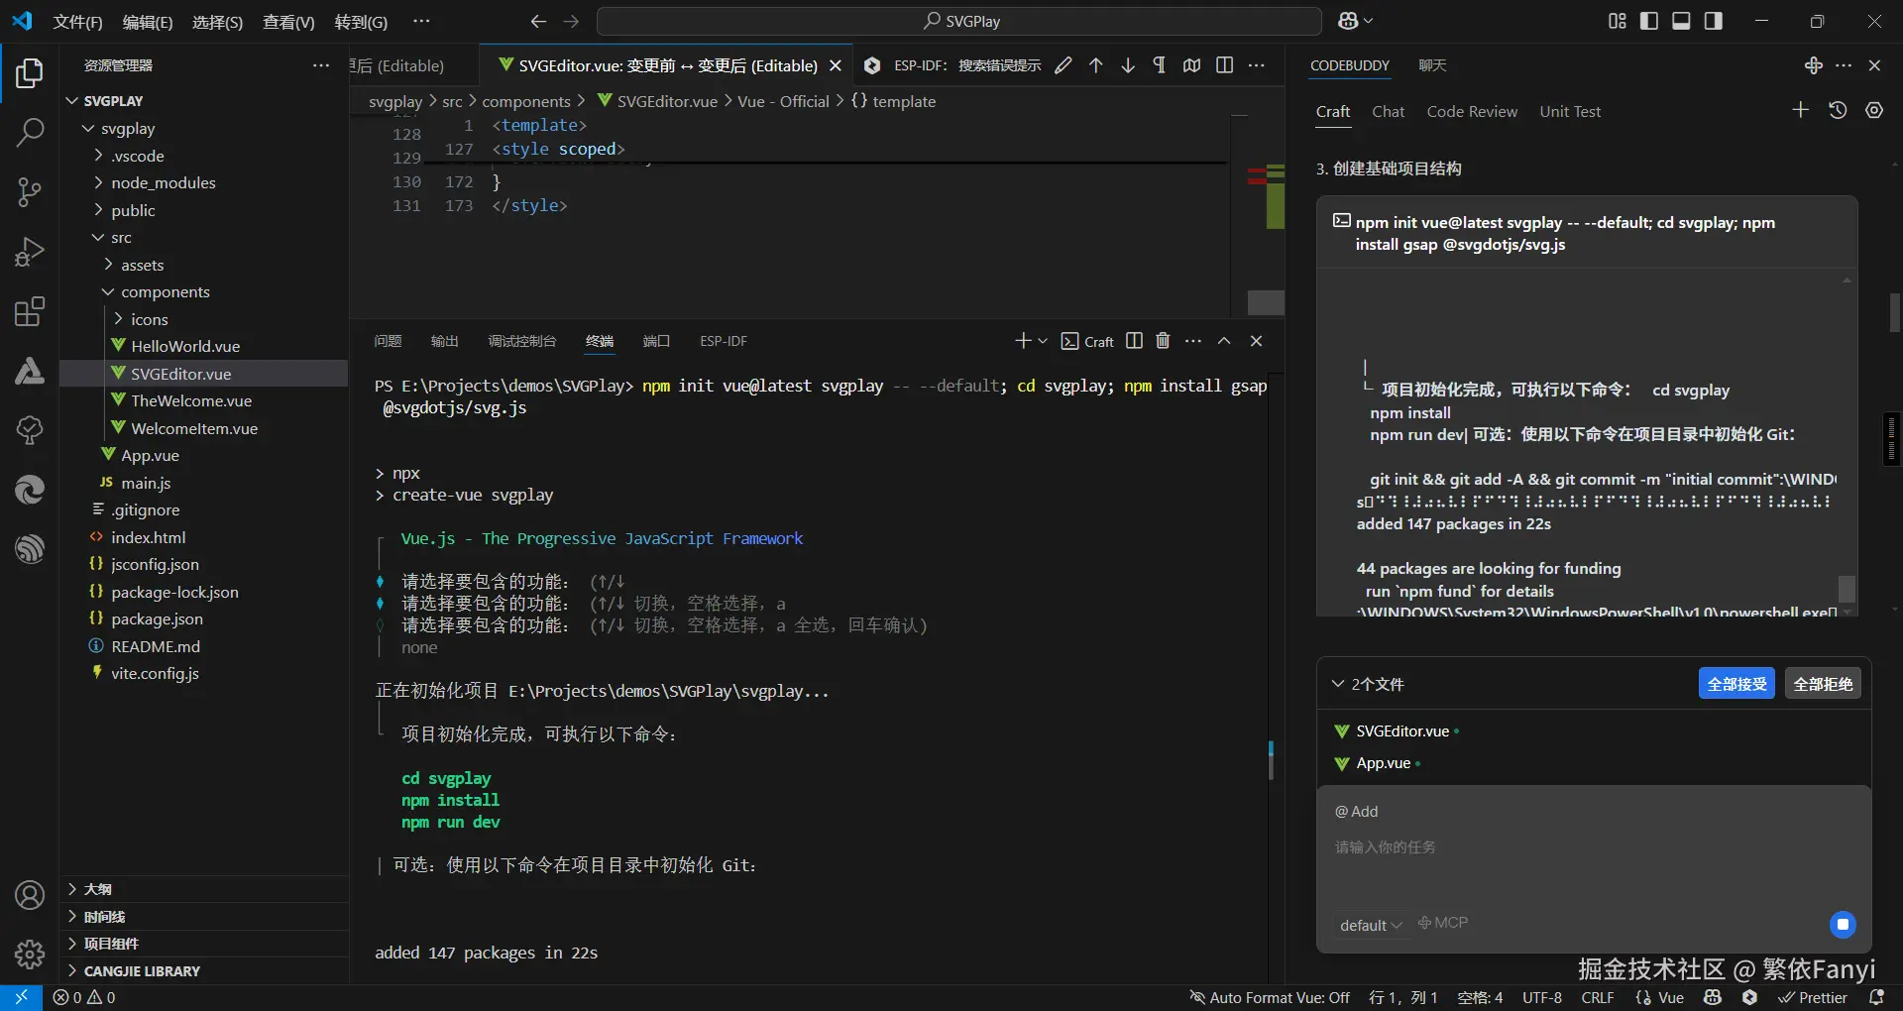This screenshot has height=1011, width=1903.
Task: Change language mode Vue in status bar
Action: (1670, 998)
